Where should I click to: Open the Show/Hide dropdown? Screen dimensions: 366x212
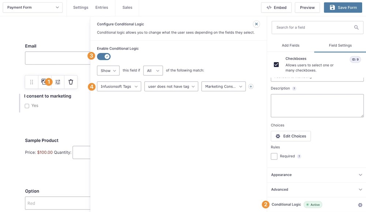(108, 70)
